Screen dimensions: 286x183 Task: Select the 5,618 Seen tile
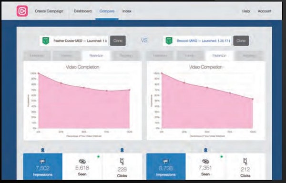(x=82, y=166)
